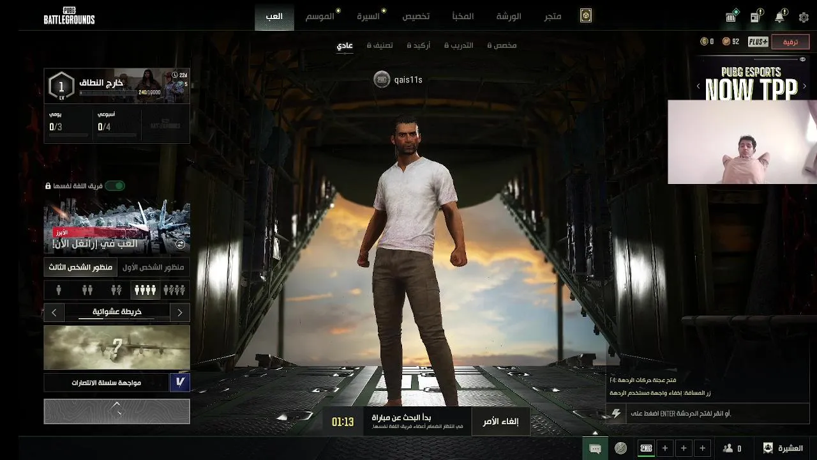Open العشيرة clan button
Viewport: 817px width, 460px height.
pyautogui.click(x=783, y=448)
